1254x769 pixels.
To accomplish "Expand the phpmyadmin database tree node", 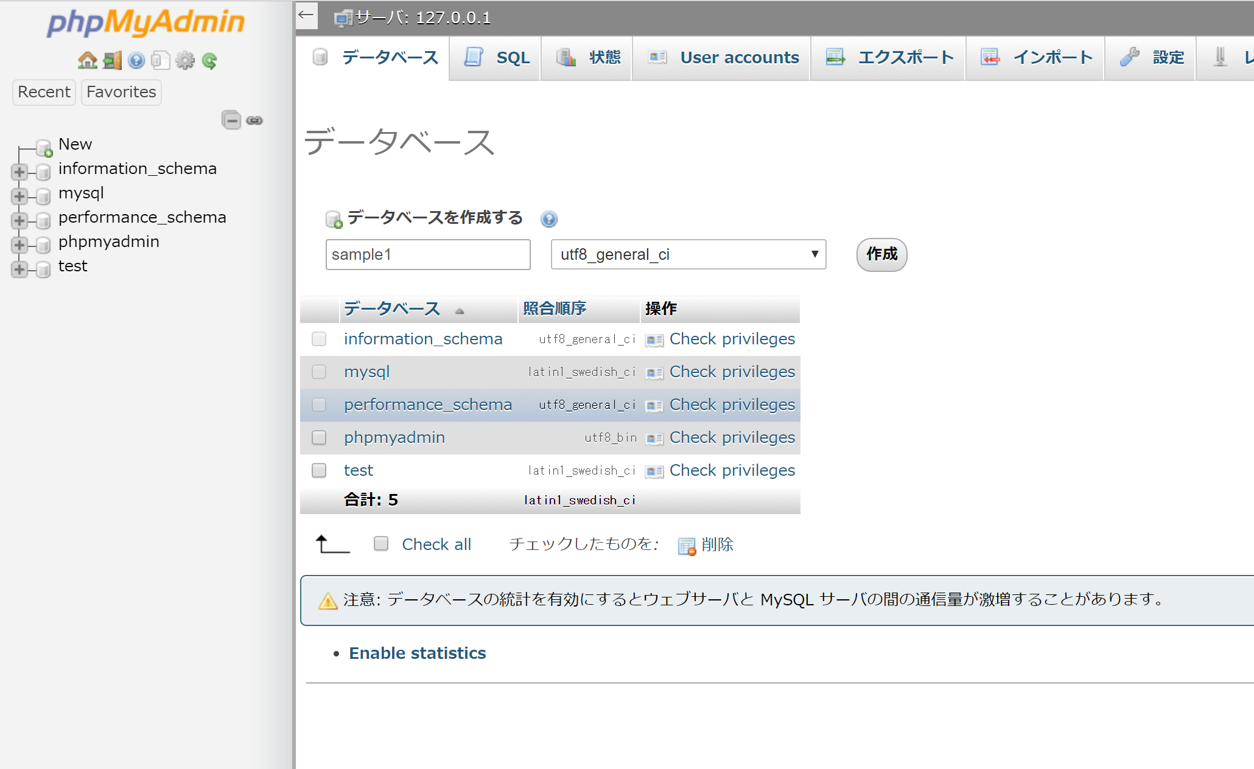I will pyautogui.click(x=19, y=245).
